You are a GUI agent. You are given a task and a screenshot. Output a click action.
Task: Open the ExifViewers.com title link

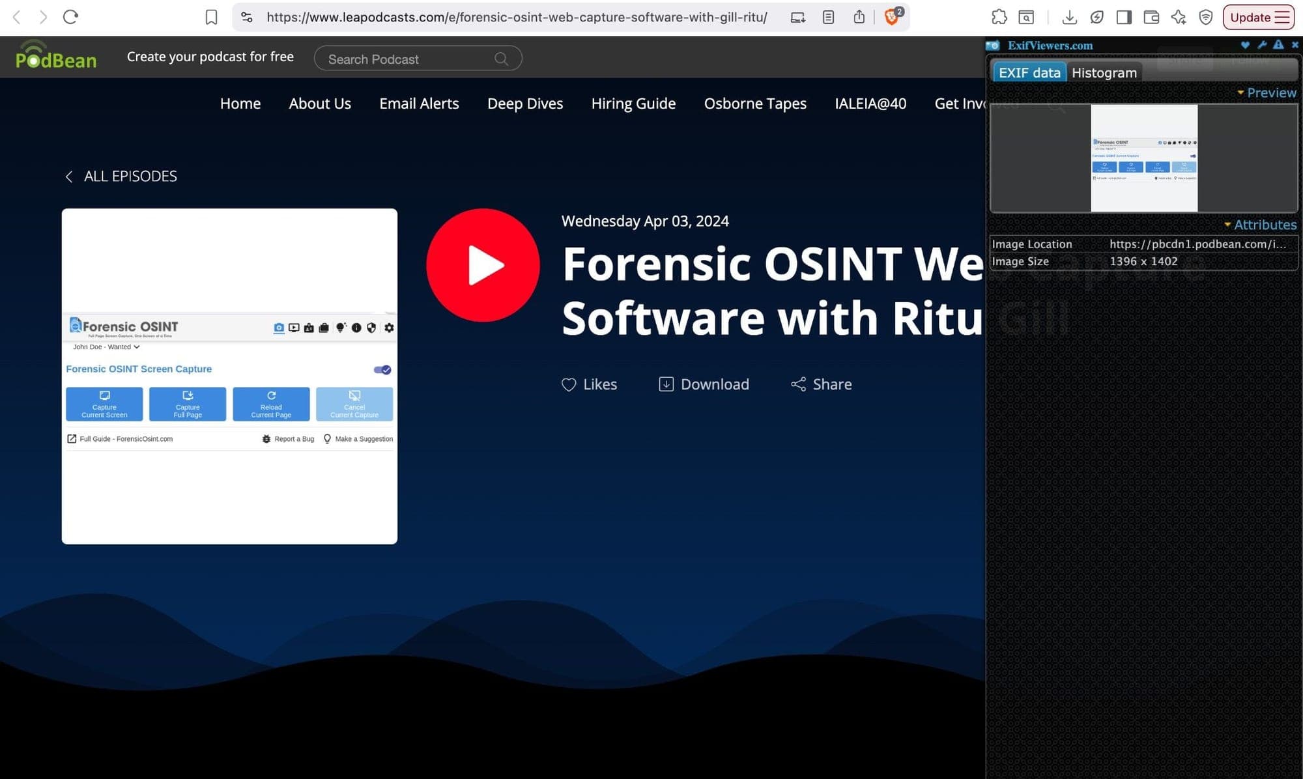(x=1050, y=46)
